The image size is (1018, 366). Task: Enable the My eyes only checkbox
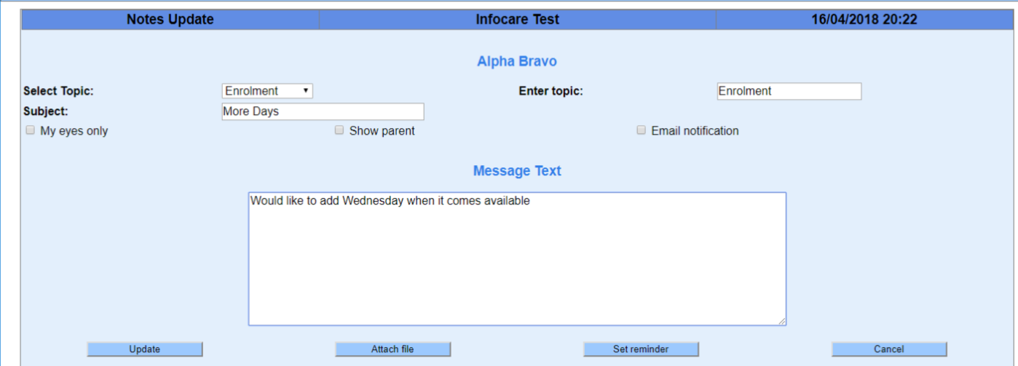pyautogui.click(x=31, y=130)
